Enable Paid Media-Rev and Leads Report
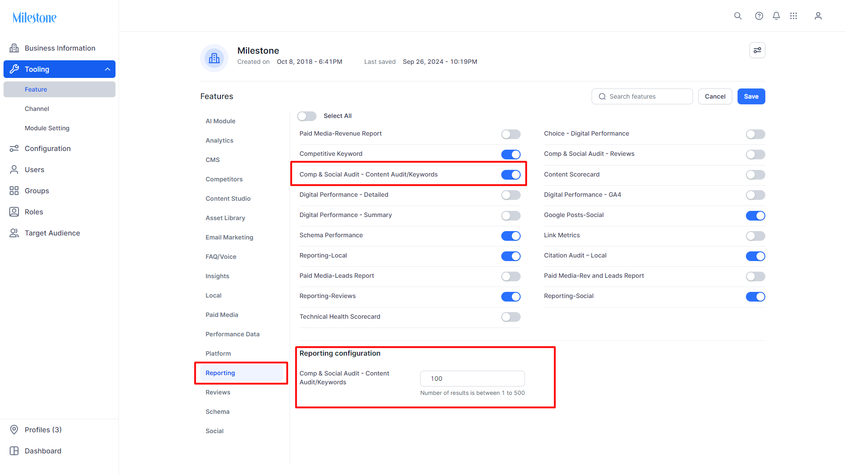 point(756,276)
